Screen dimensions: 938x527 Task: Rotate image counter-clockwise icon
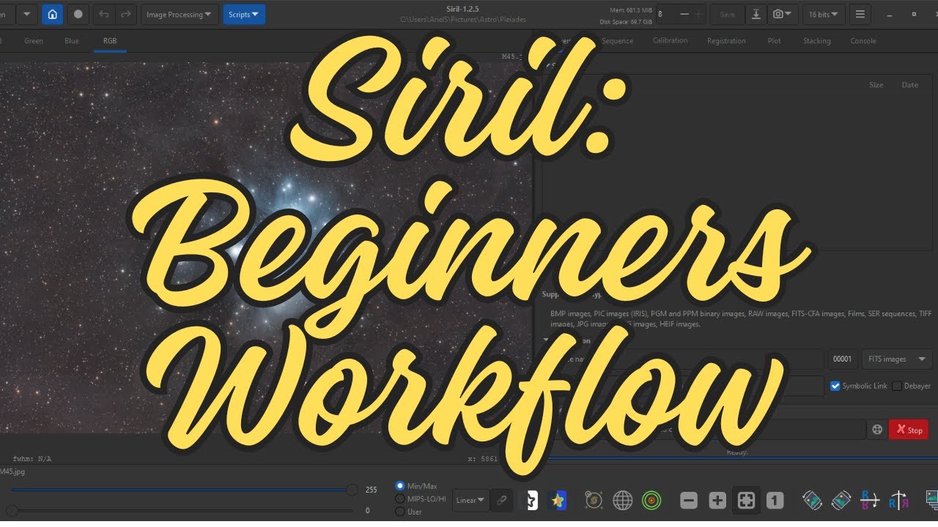click(x=812, y=501)
